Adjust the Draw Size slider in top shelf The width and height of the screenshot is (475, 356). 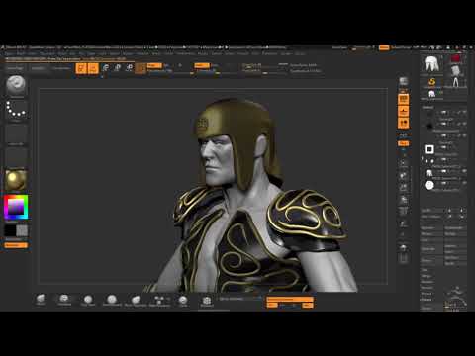point(265,71)
